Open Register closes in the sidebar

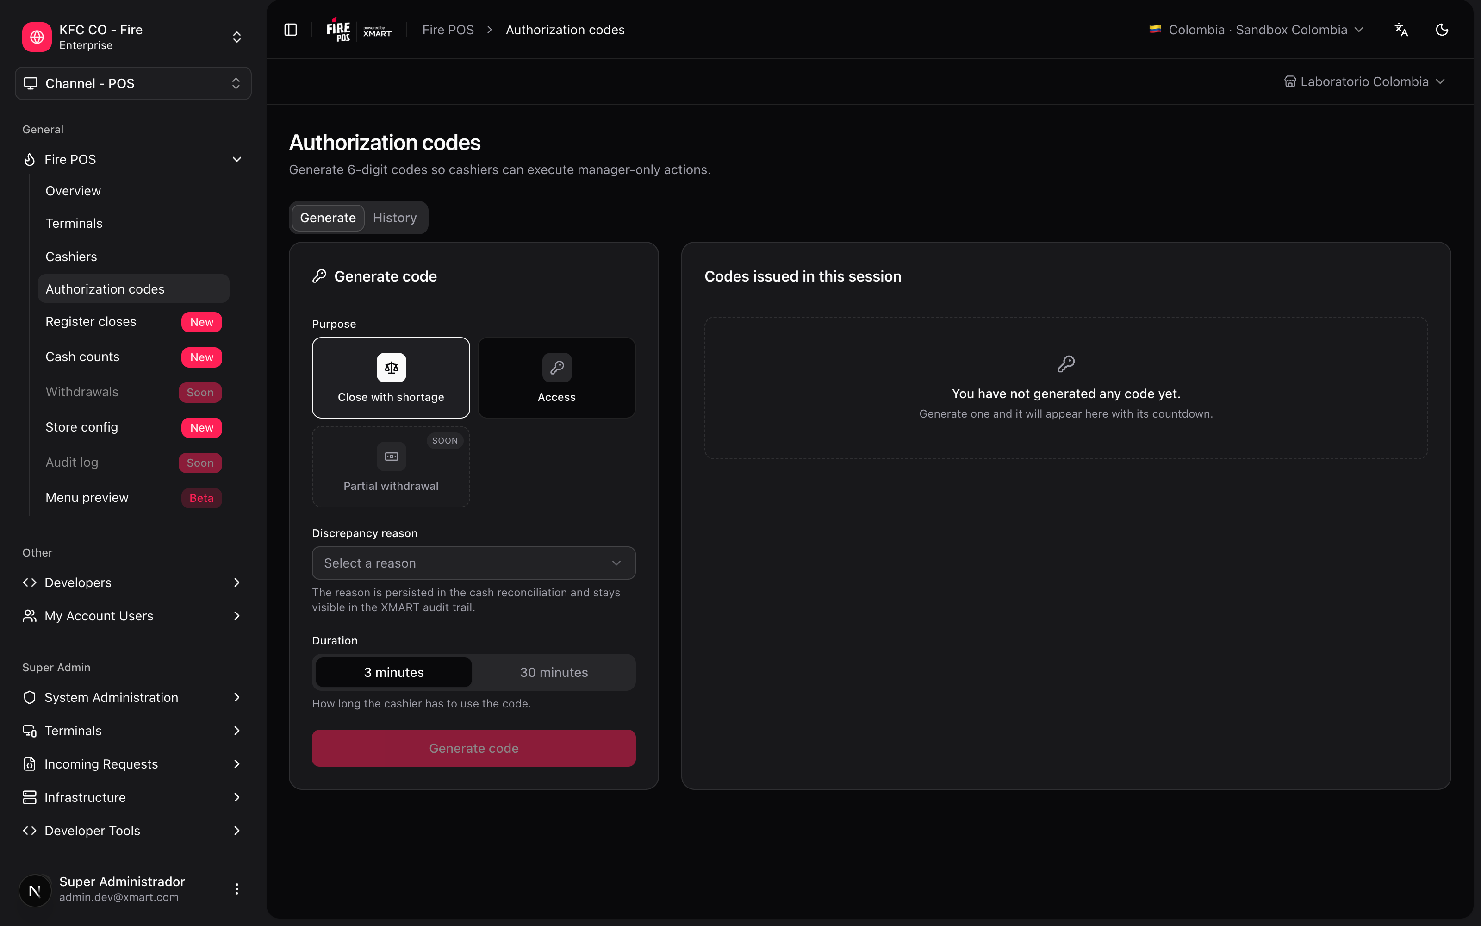point(133,321)
